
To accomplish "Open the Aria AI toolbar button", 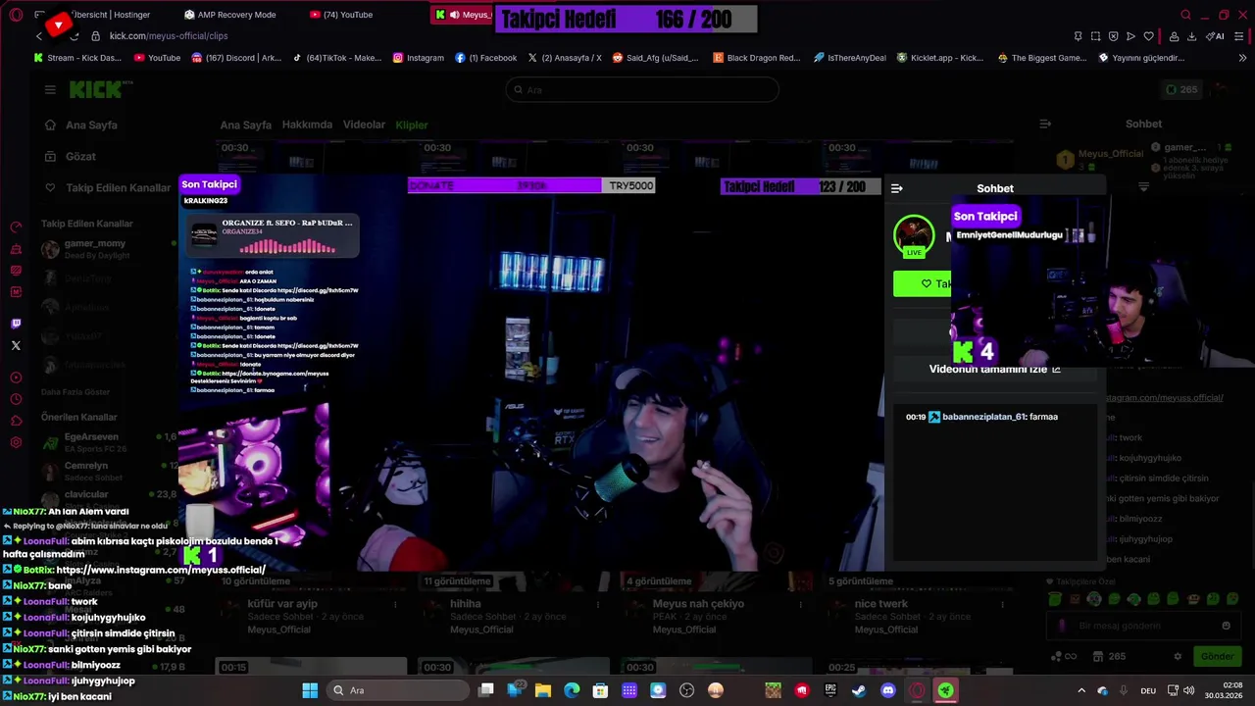I will tap(1215, 36).
